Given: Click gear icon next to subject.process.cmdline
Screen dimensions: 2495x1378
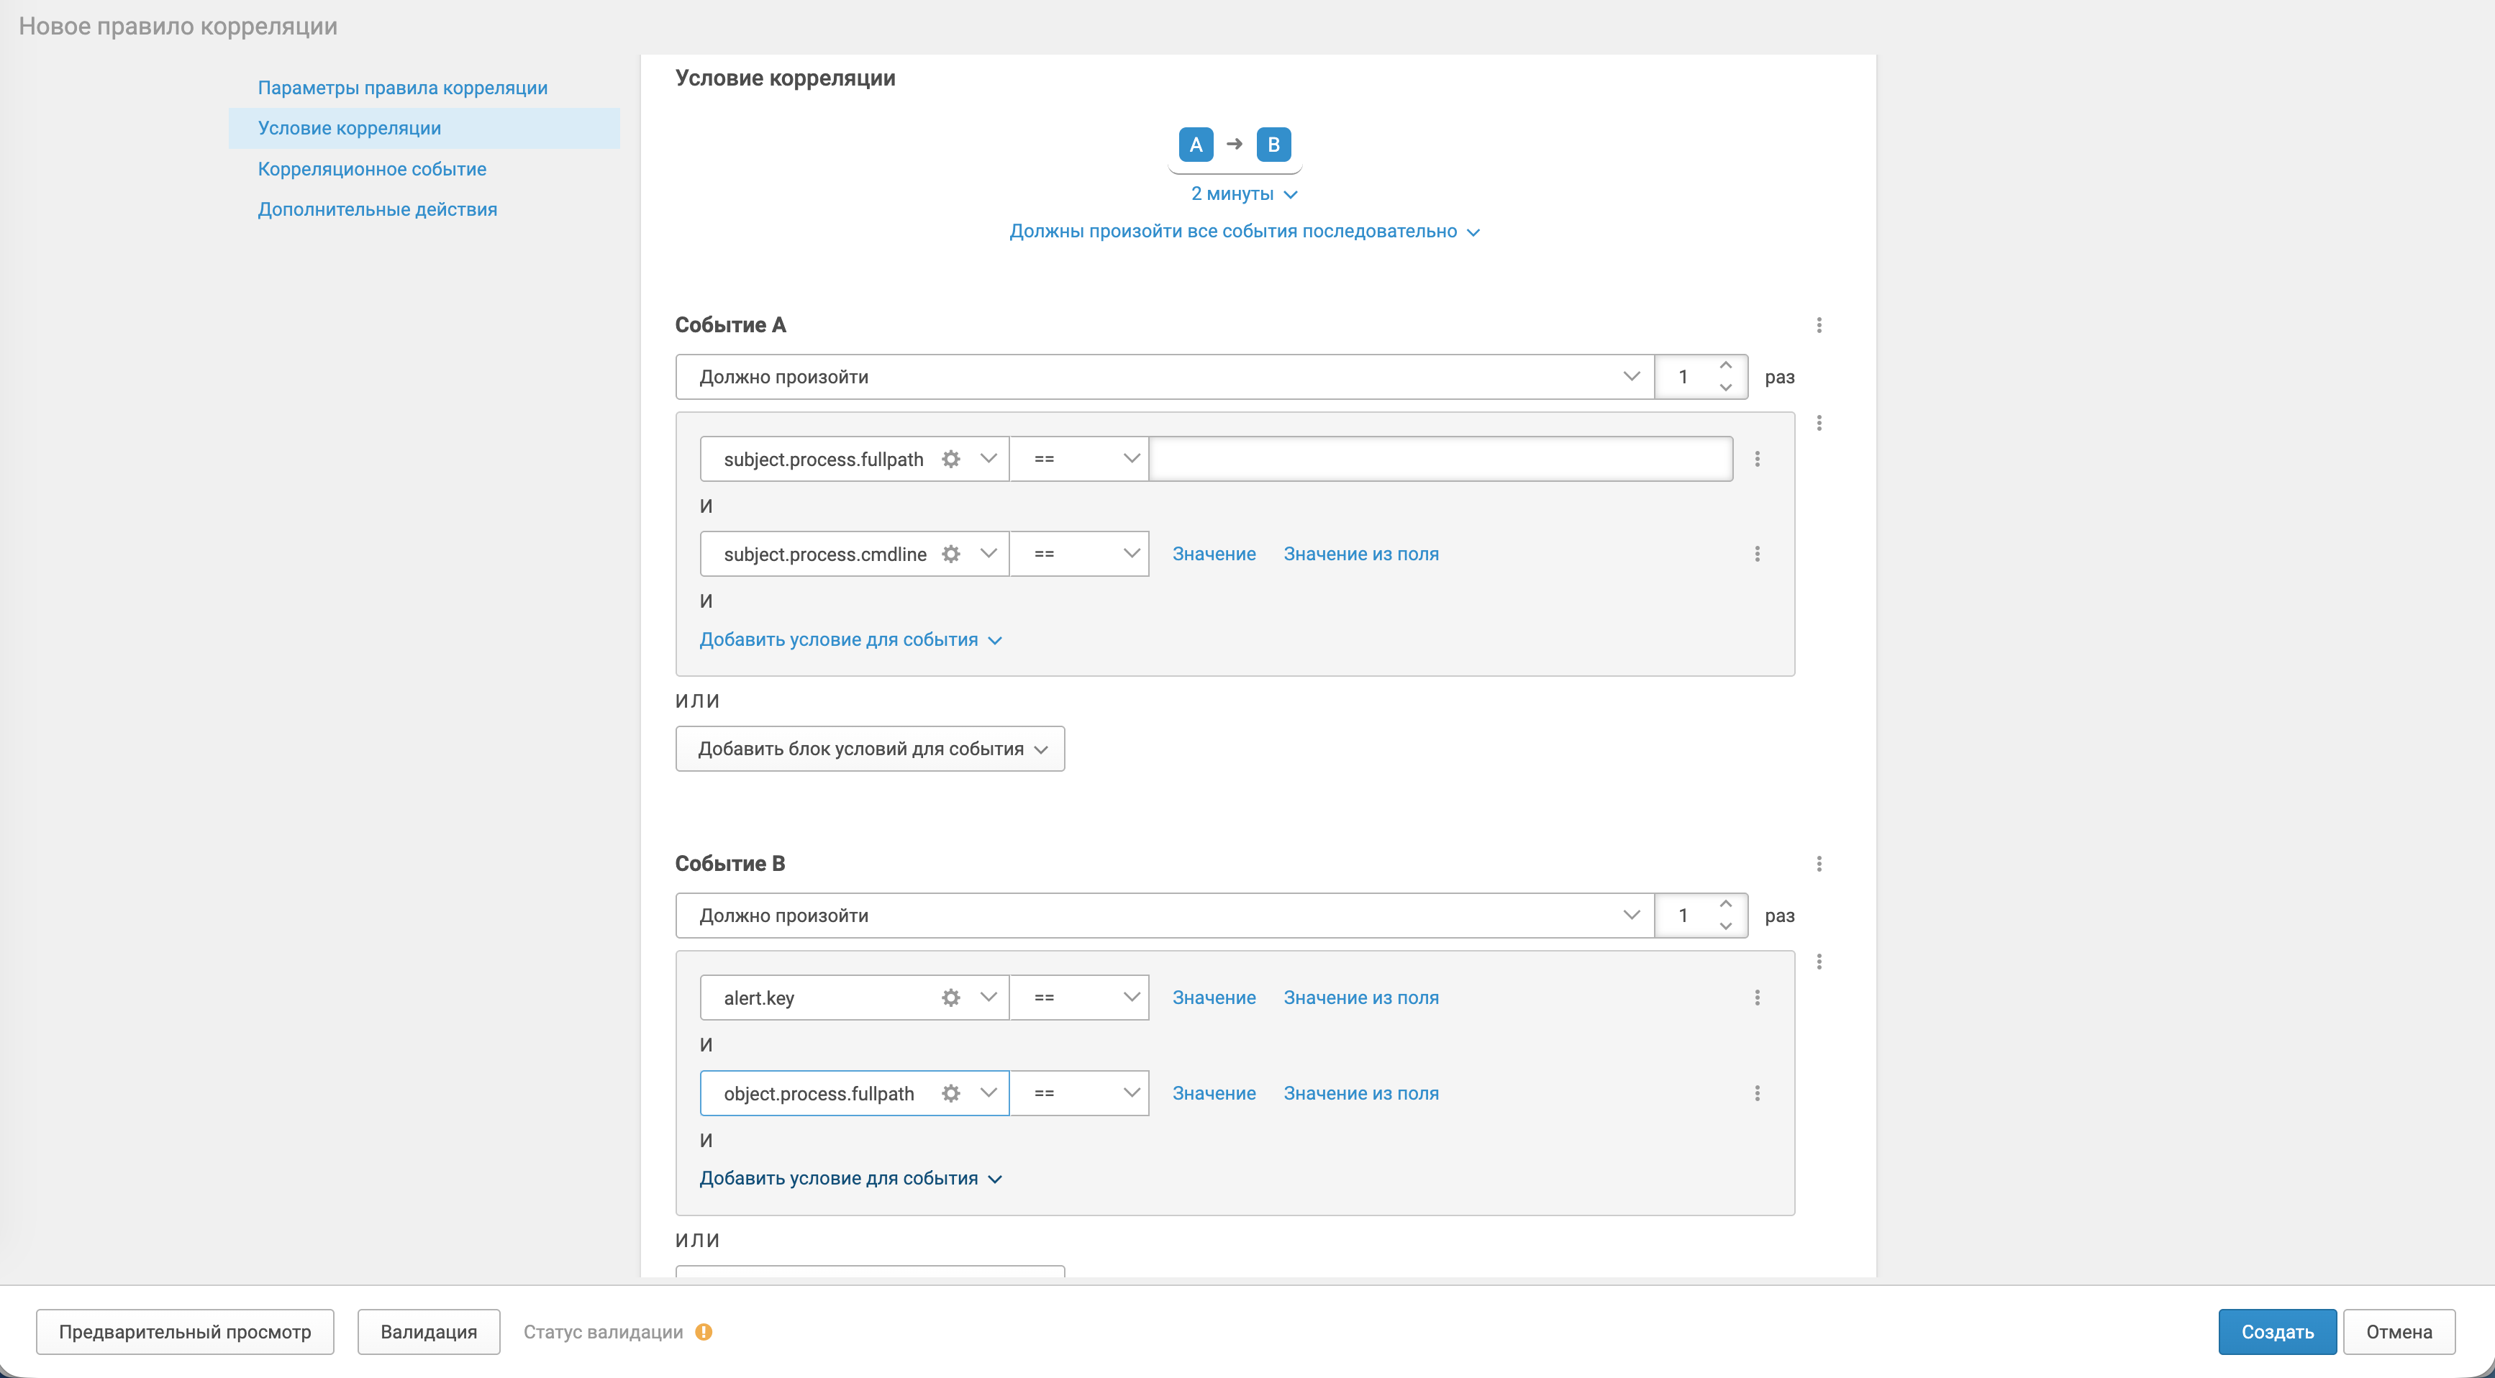Looking at the screenshot, I should click(951, 554).
